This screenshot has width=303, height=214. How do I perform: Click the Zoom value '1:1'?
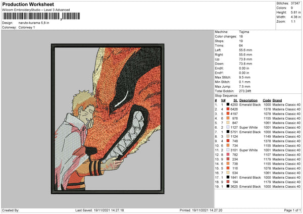tap(293, 21)
